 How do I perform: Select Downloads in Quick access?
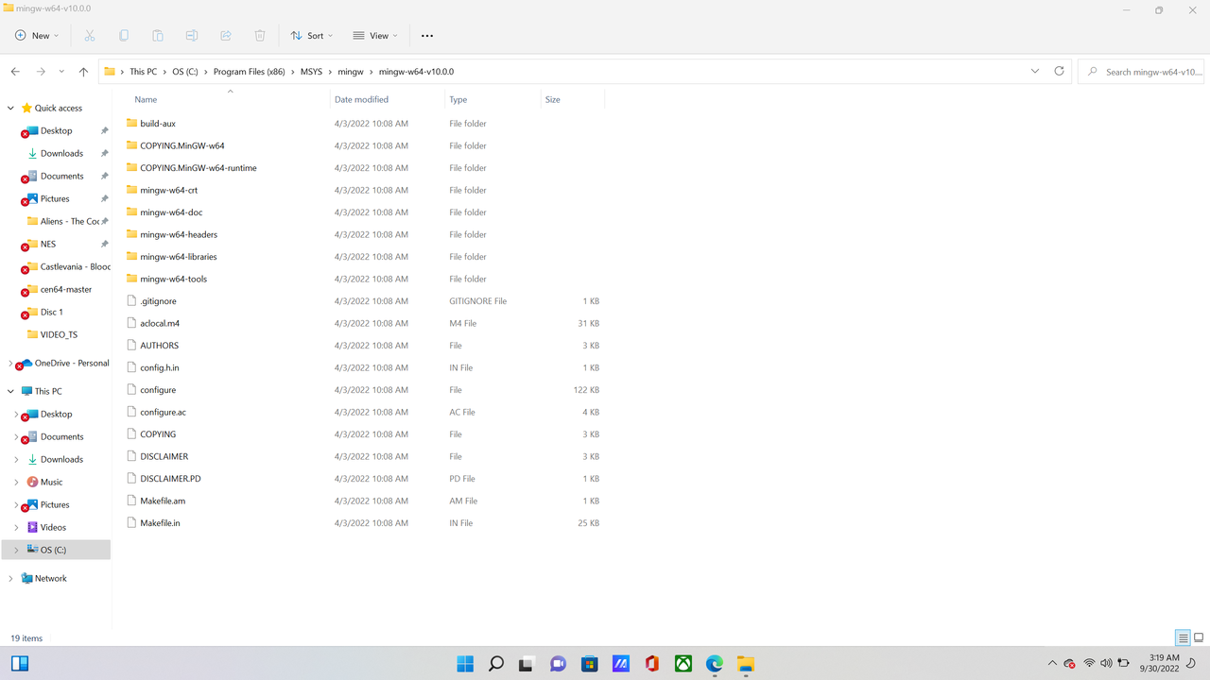coord(61,153)
